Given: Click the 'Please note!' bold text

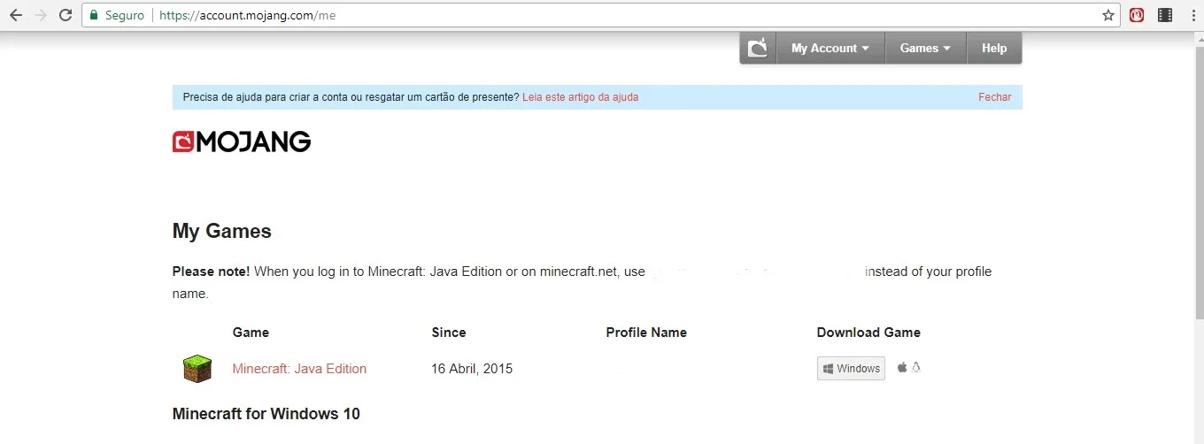Looking at the screenshot, I should coord(212,272).
